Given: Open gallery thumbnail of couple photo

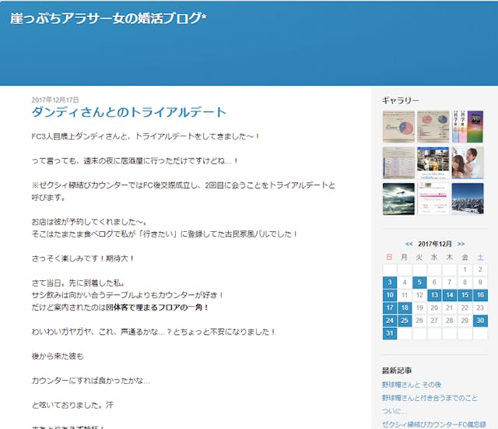Looking at the screenshot, I should click(x=468, y=163).
